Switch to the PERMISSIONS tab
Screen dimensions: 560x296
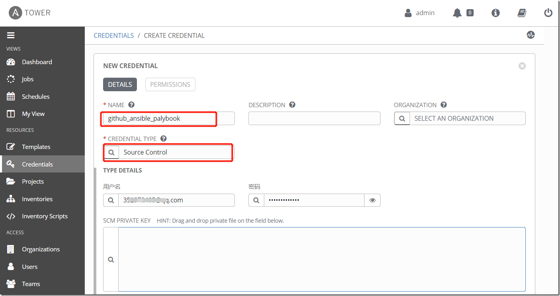point(170,84)
